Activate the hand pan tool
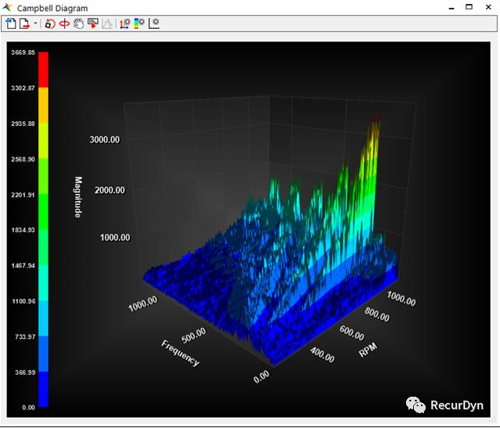This screenshot has width=500, height=428. pos(78,24)
